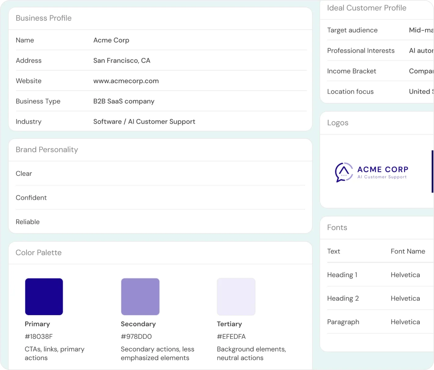
Task: Click the 'Acme Corp' name value
Action: coord(111,40)
